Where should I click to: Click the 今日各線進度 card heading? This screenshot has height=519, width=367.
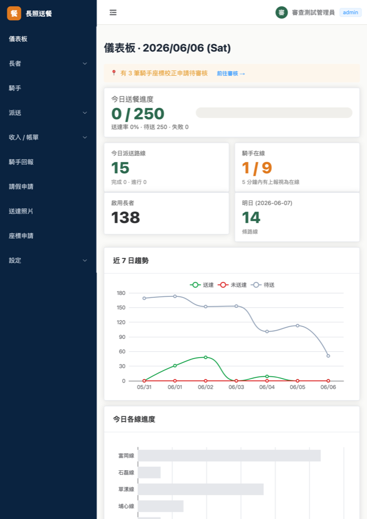[x=134, y=419]
